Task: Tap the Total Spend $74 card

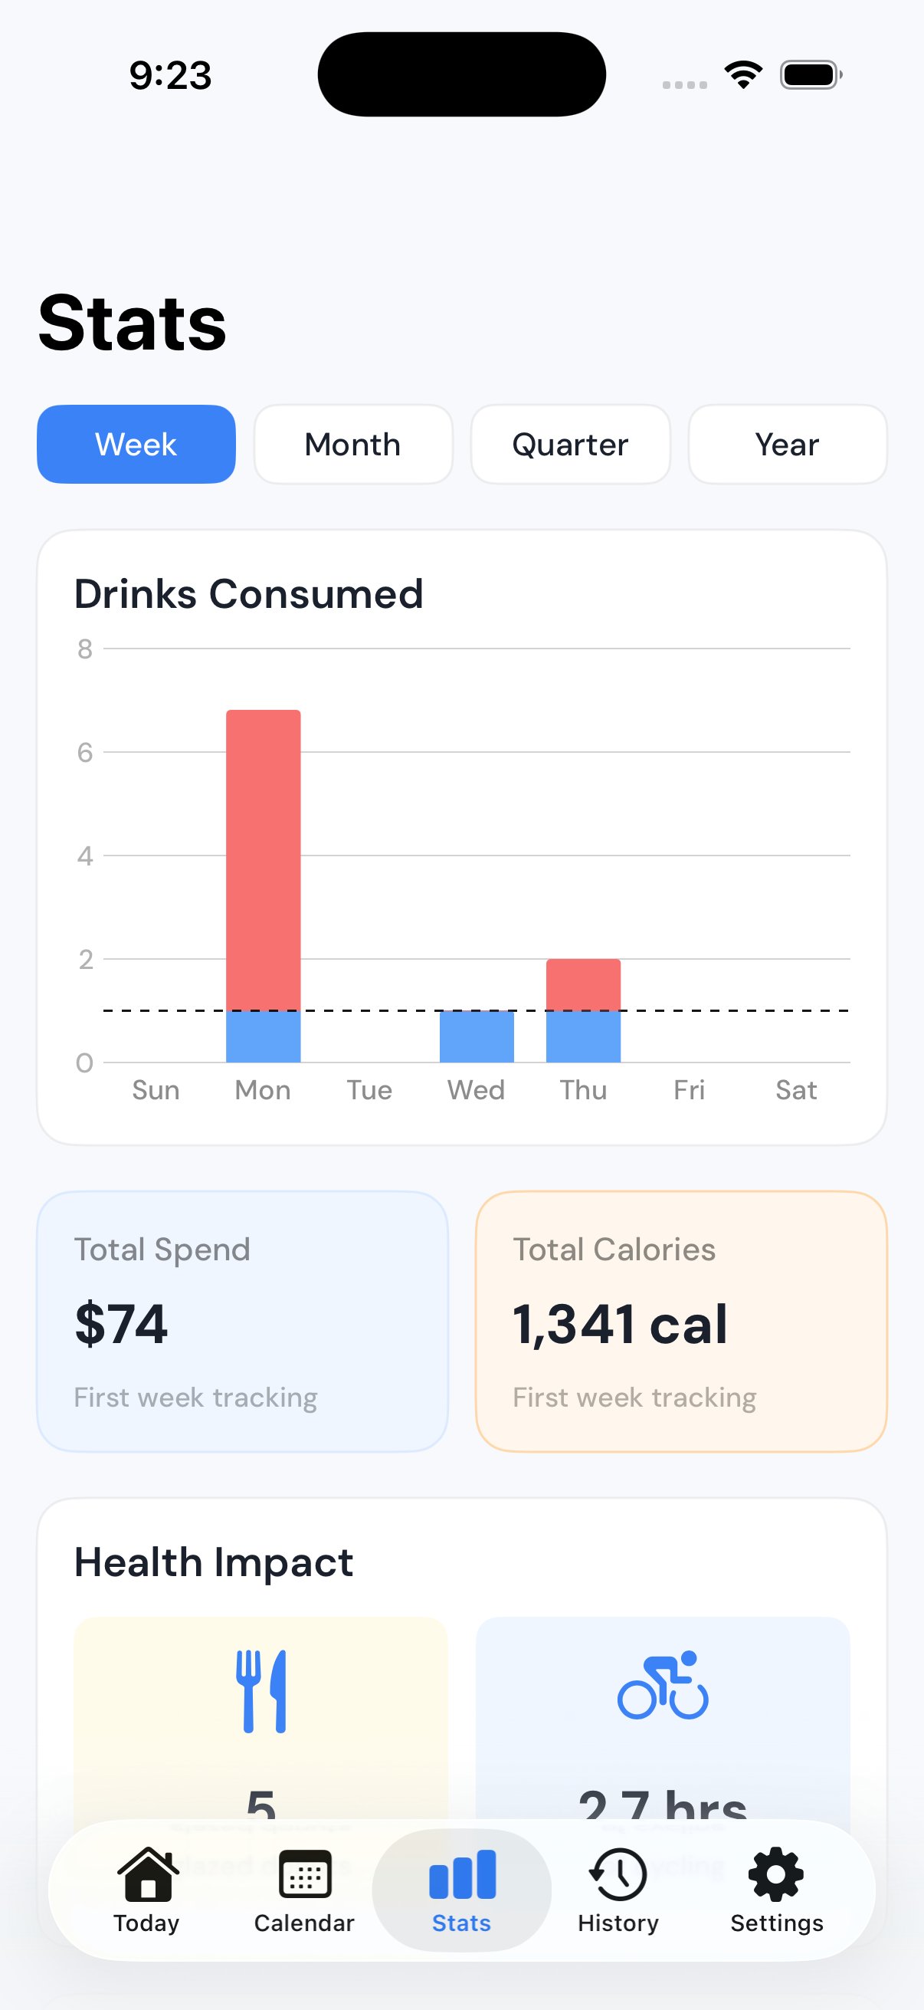Action: tap(243, 1321)
